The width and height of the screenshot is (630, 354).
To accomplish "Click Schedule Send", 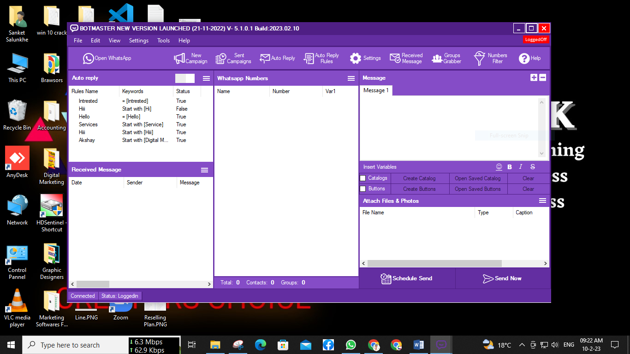I will 407,278.
